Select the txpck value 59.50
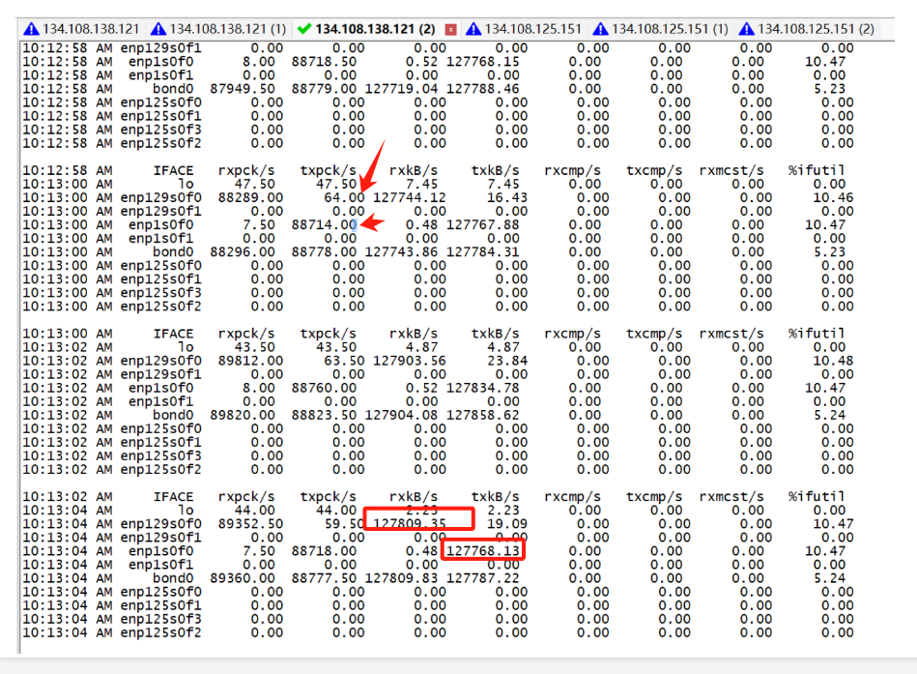The image size is (917, 674). click(x=344, y=524)
